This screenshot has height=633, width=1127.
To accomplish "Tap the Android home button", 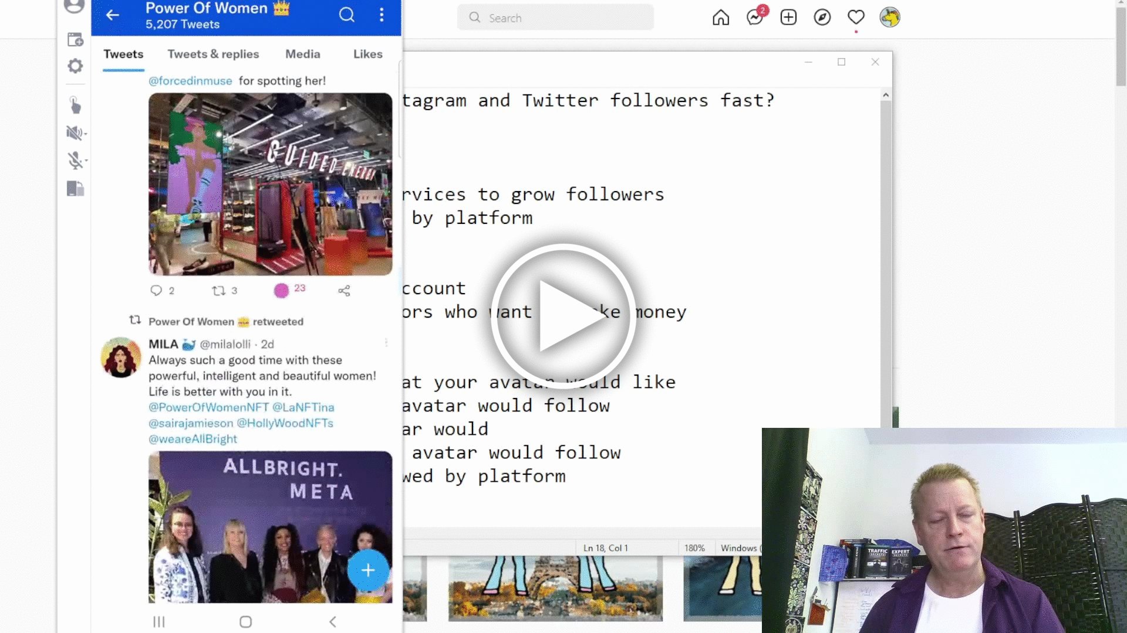I will (245, 621).
